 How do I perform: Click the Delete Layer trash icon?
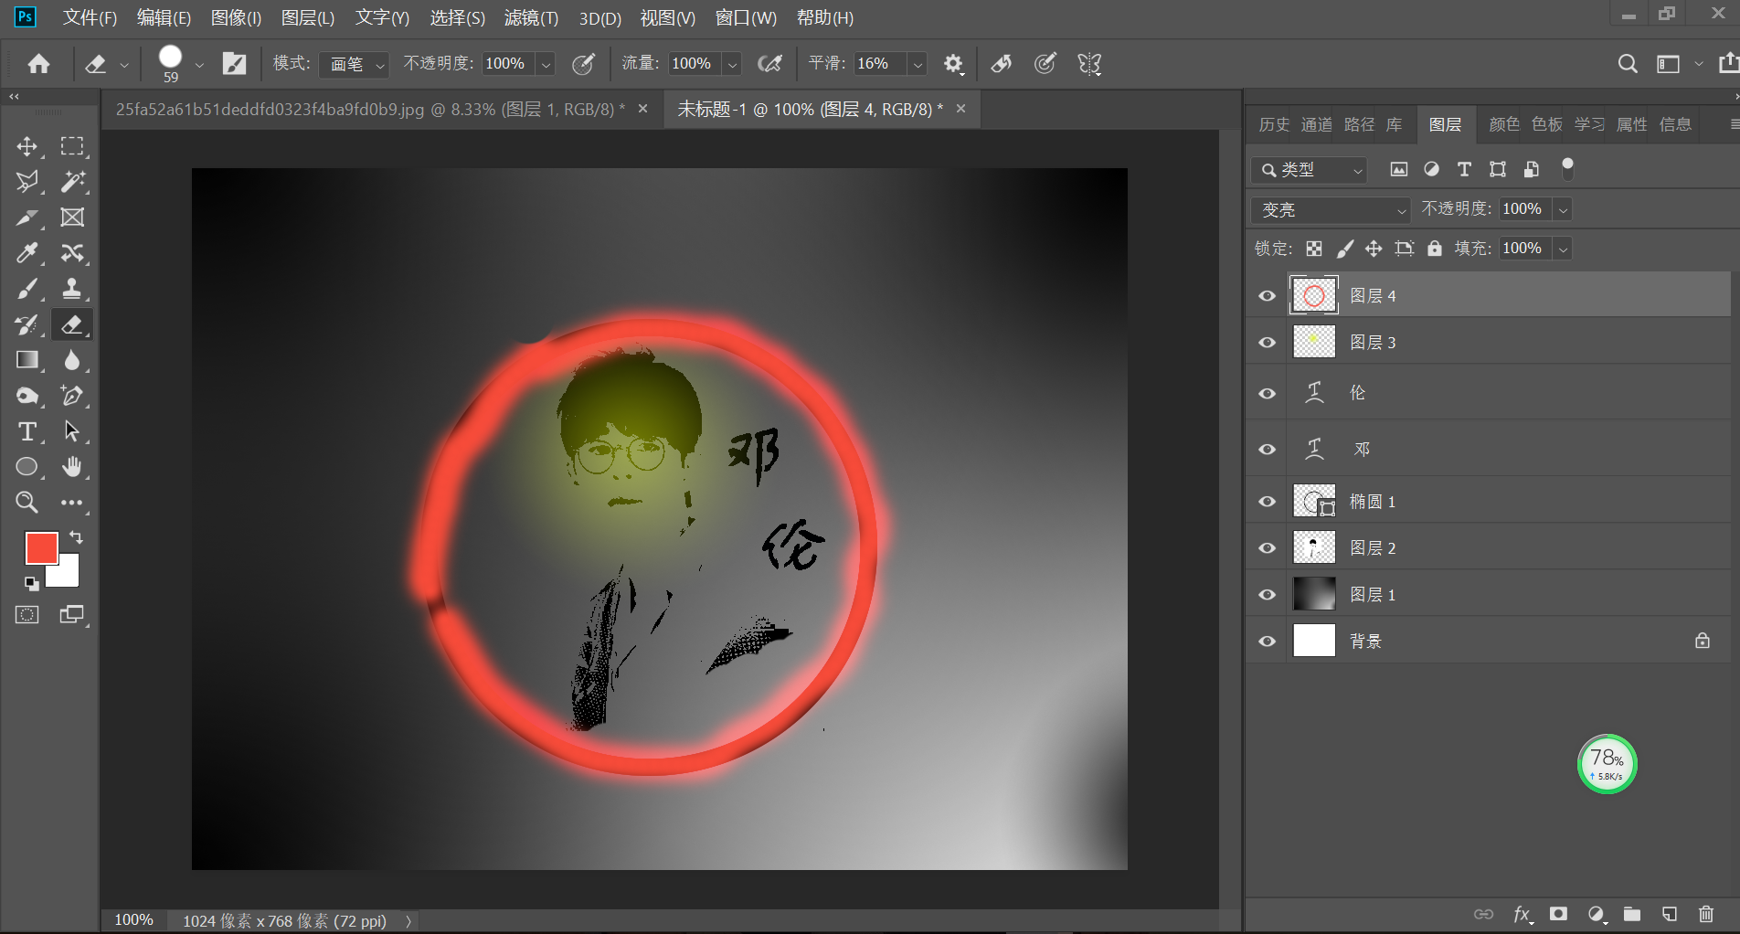[1705, 914]
